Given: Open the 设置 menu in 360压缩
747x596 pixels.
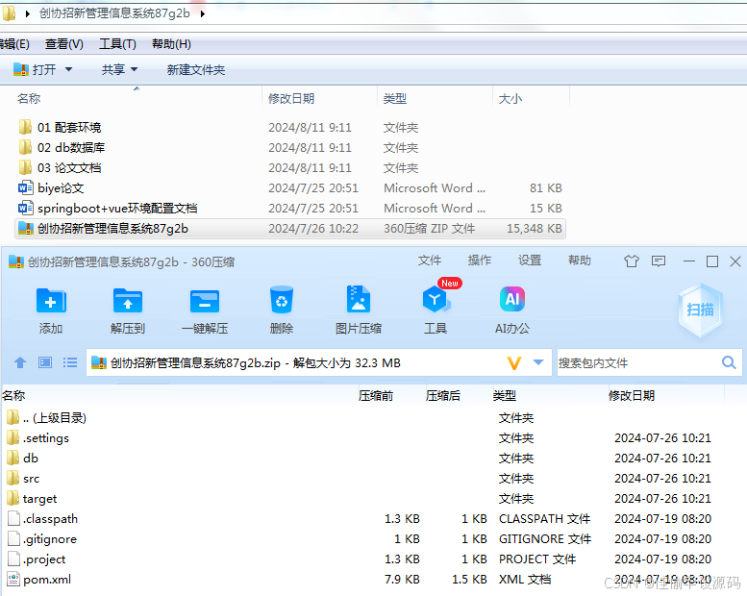Looking at the screenshot, I should coord(530,261).
